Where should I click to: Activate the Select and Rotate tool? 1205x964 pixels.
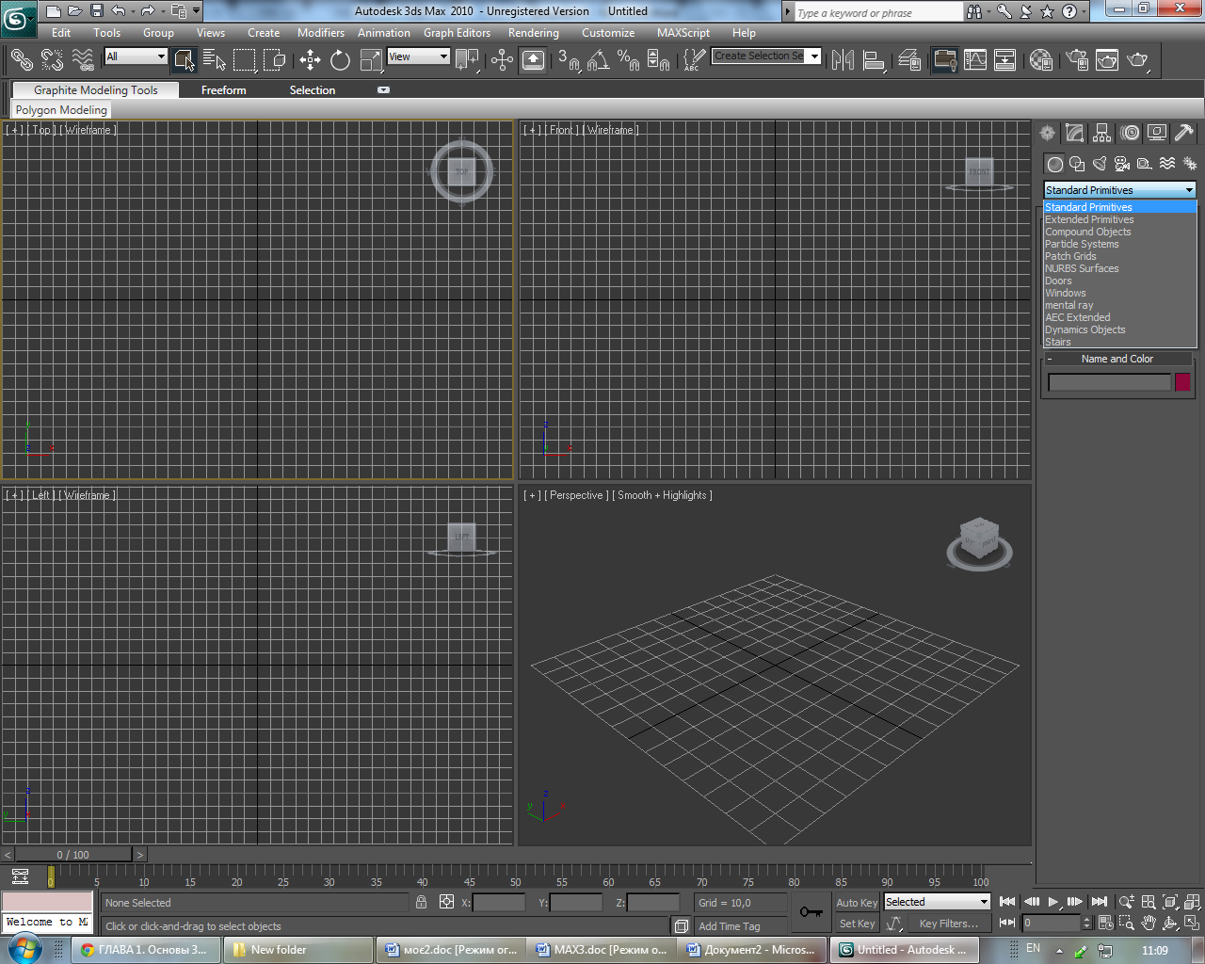tap(340, 60)
